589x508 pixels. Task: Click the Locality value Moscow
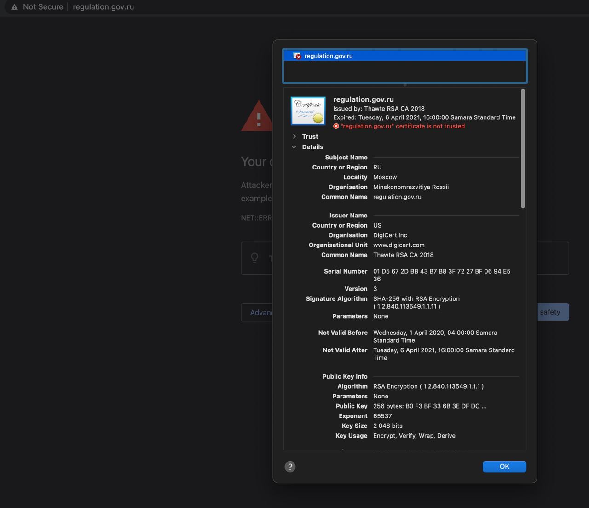(x=385, y=177)
